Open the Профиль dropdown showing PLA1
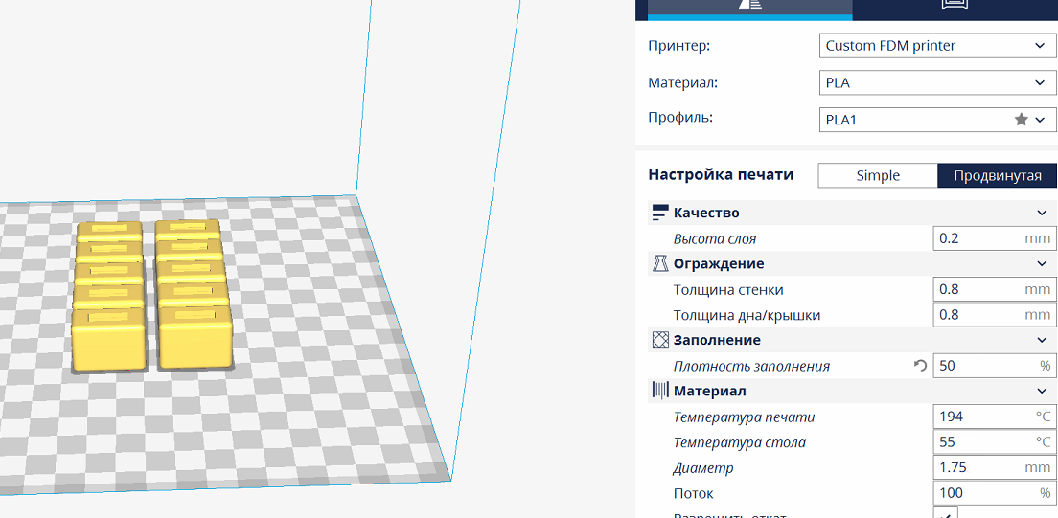 point(937,120)
